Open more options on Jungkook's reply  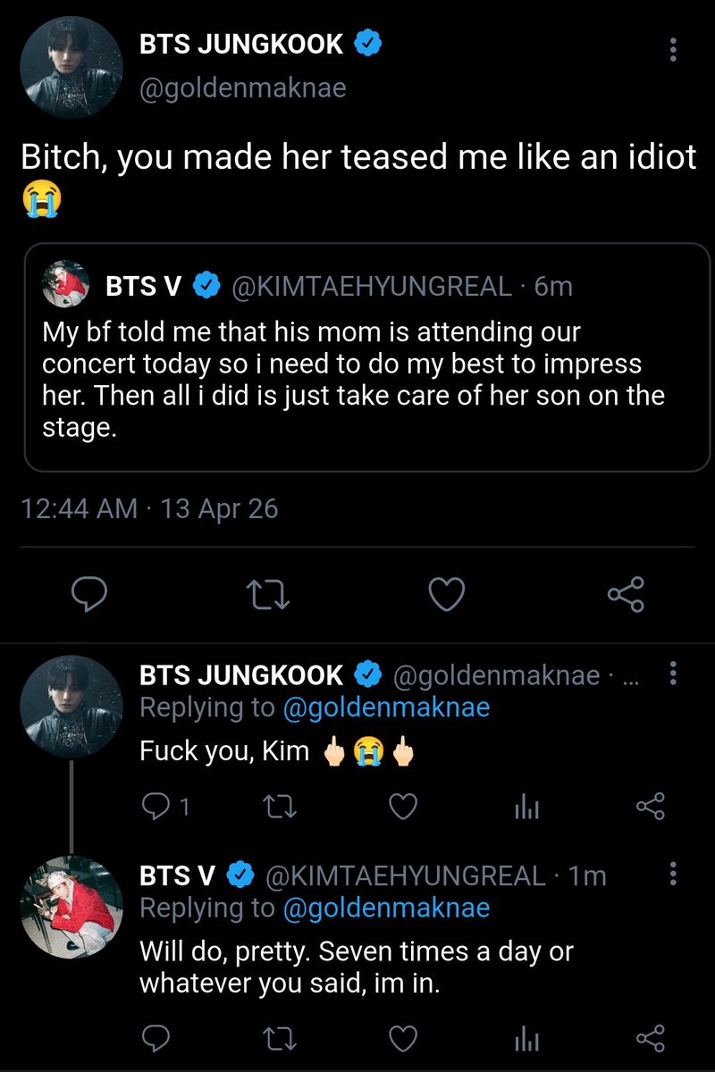pos(673,676)
